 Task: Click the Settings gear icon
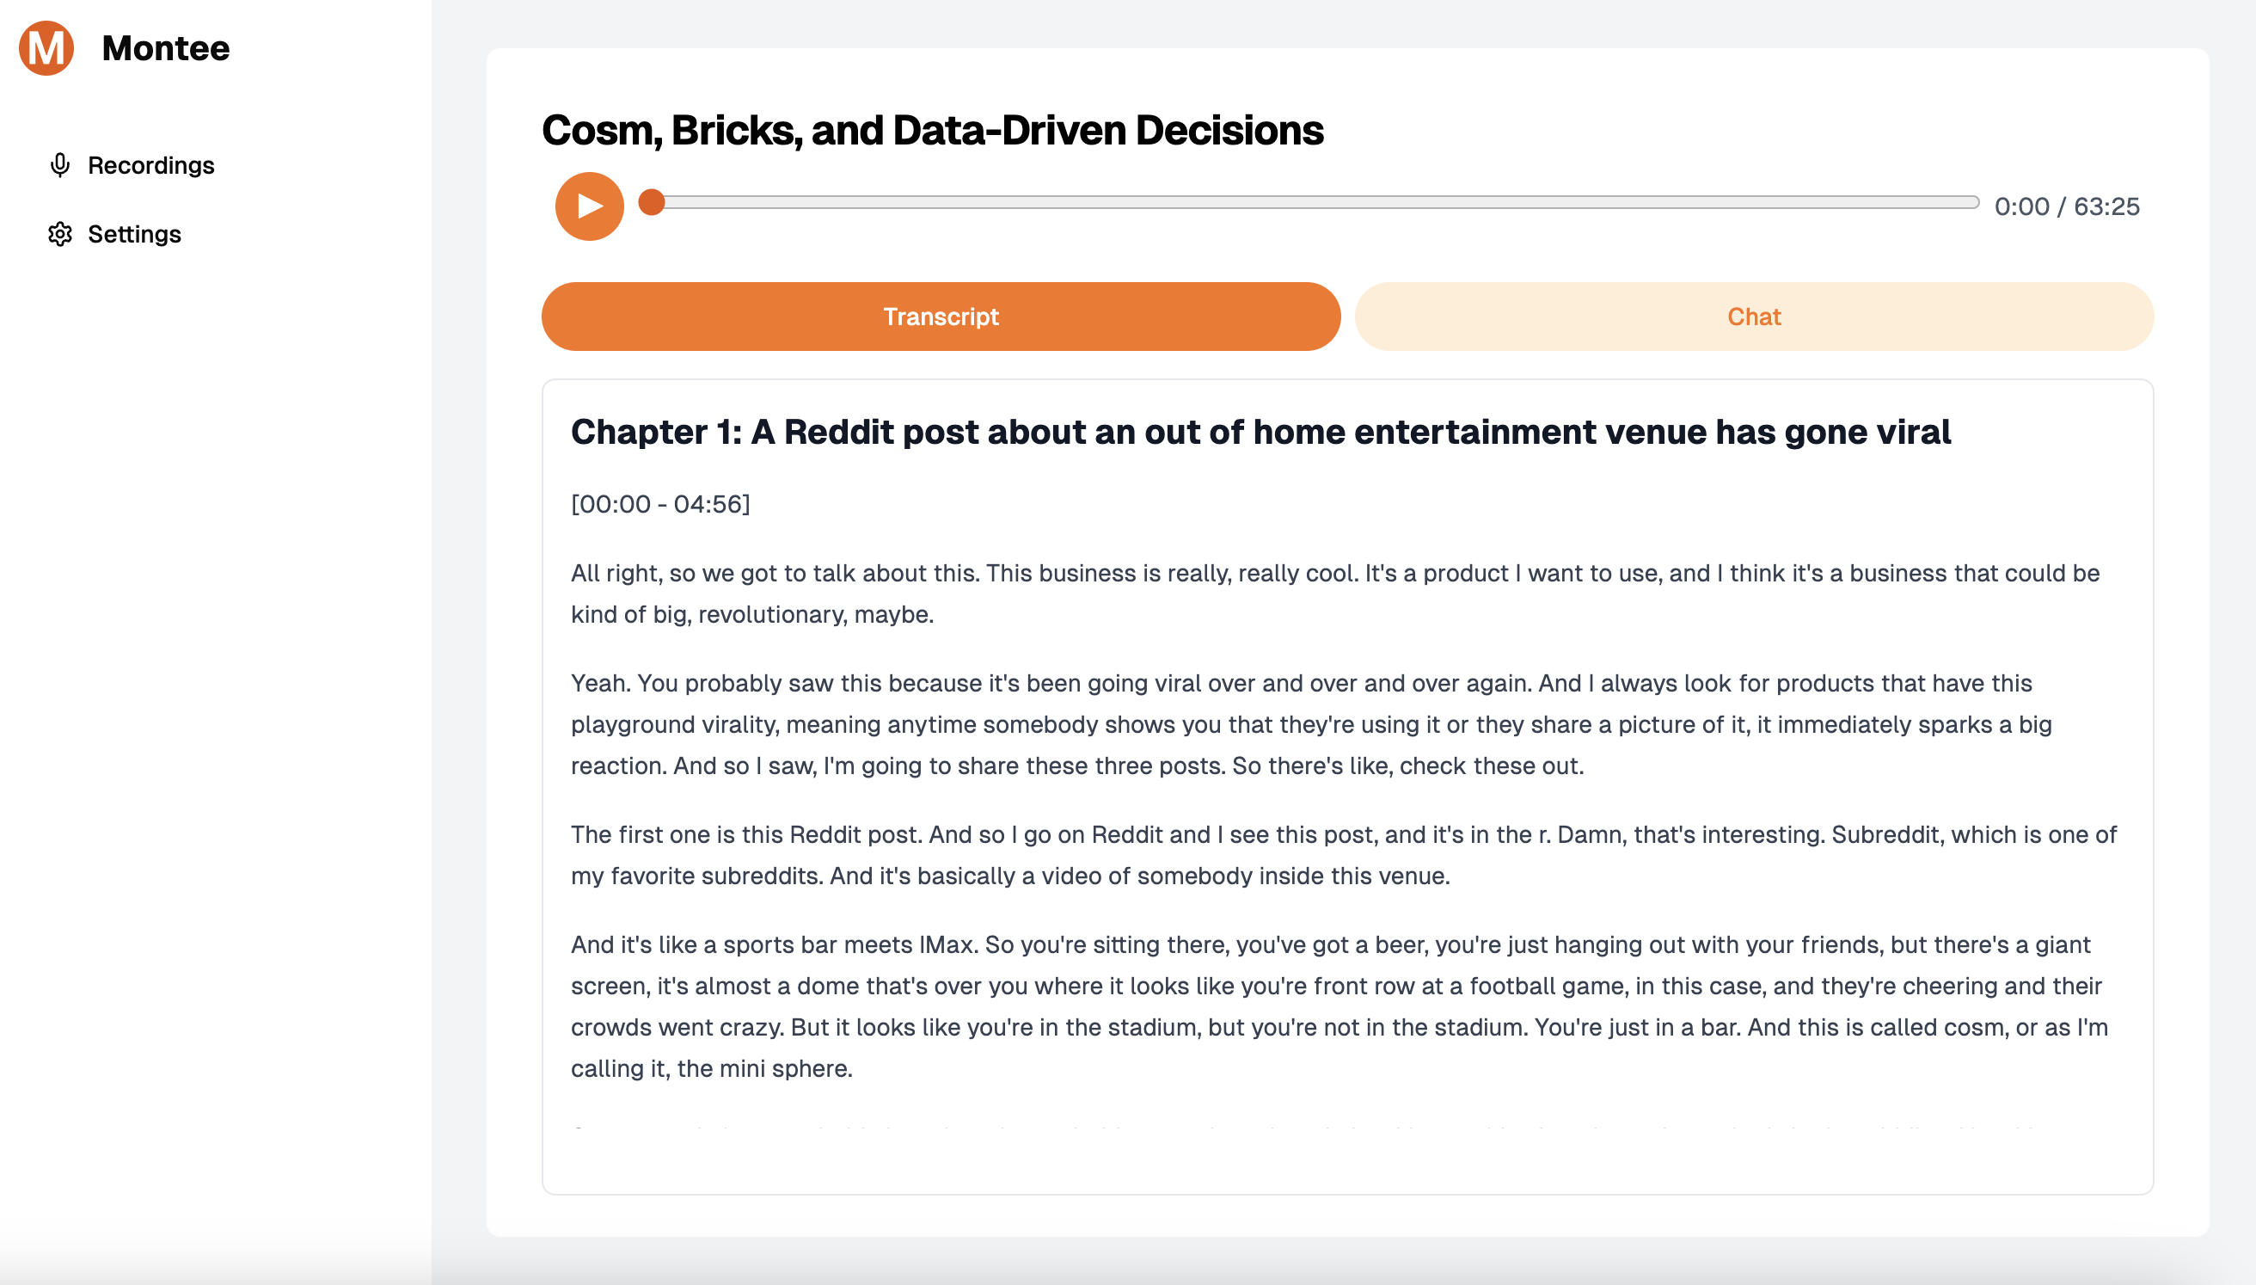coord(58,234)
